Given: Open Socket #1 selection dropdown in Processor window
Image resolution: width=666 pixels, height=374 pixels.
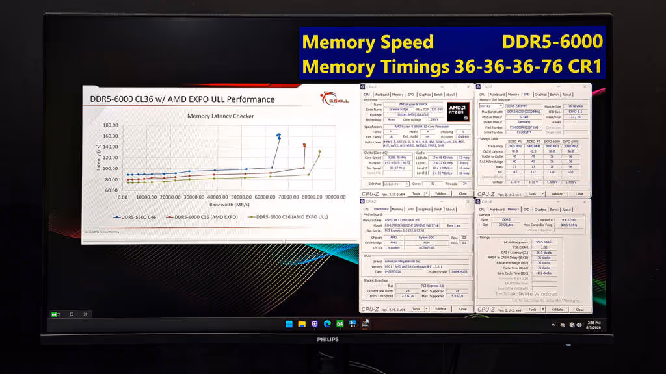Looking at the screenshot, I should [396, 184].
